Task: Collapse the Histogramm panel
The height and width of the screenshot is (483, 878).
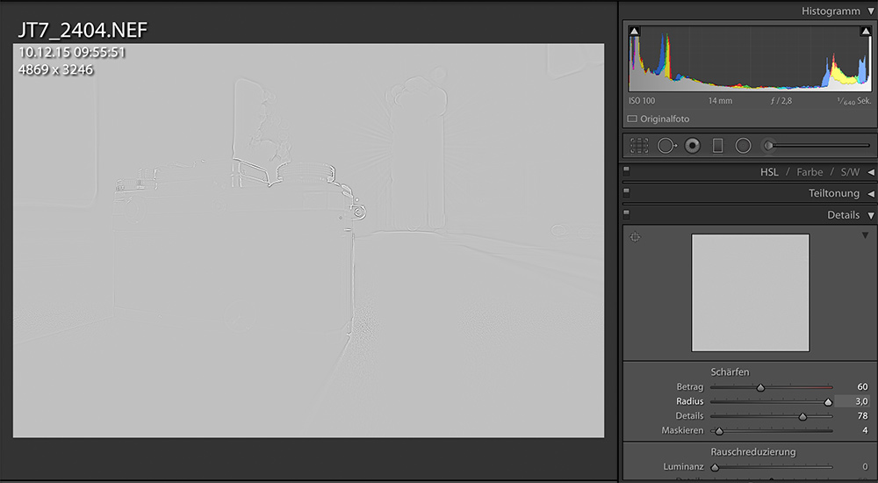Action: coord(870,11)
